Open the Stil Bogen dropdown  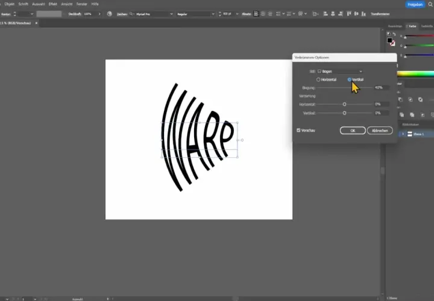[340, 71]
